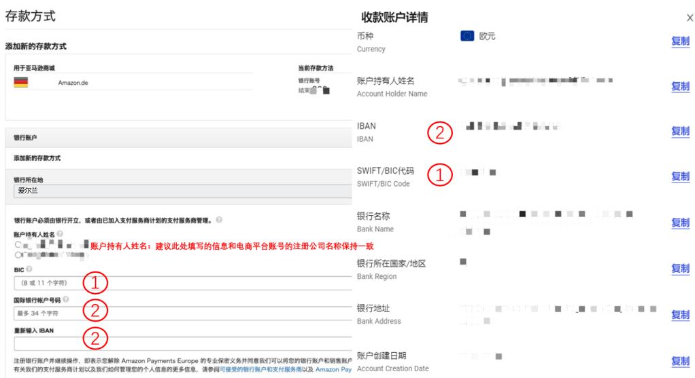Click help icon after 银行账户必须由银行开立 sentence
This screenshot has height=378, width=695.
tap(220, 220)
